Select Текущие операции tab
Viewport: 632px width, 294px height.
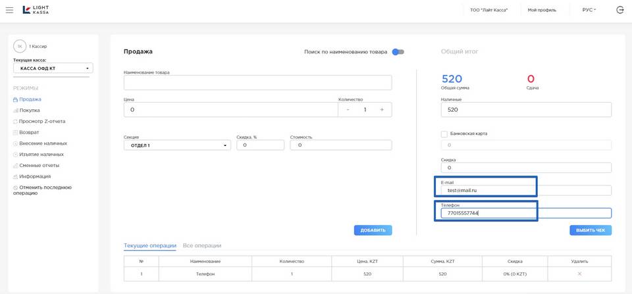[149, 245]
